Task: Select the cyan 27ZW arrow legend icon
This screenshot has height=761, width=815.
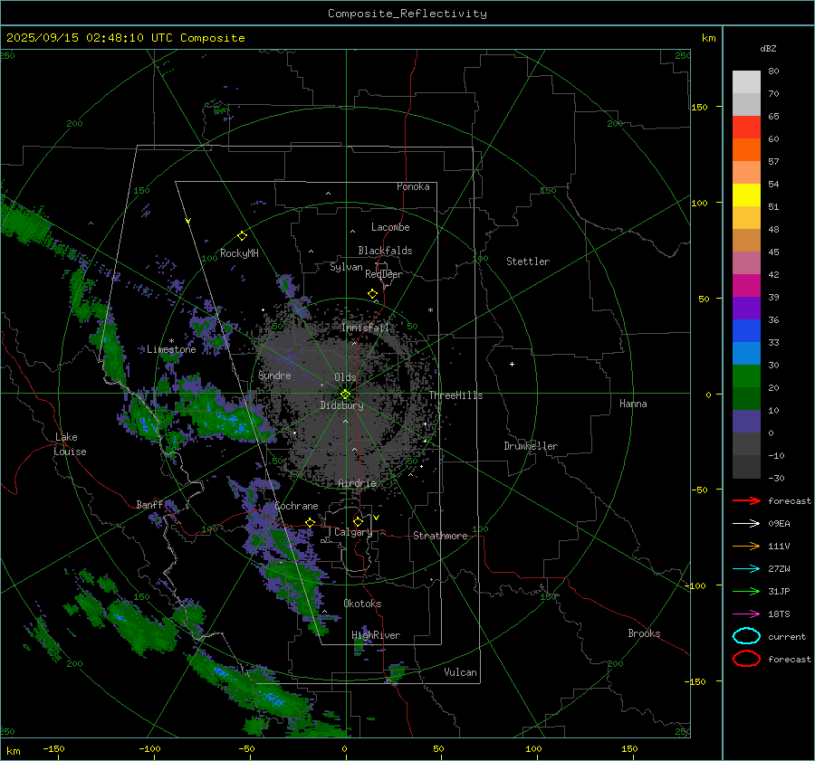Action: click(746, 569)
